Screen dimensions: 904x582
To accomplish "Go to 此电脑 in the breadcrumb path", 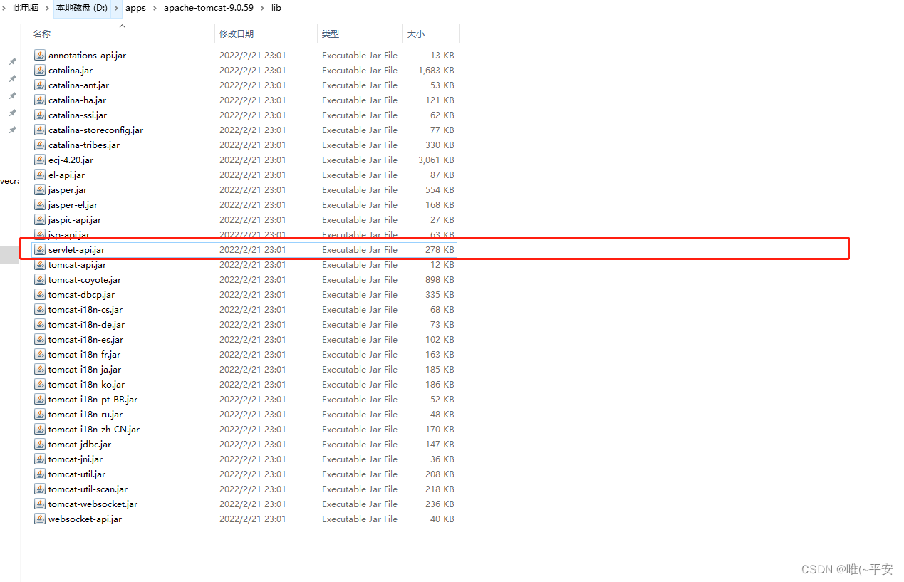I will tap(26, 8).
